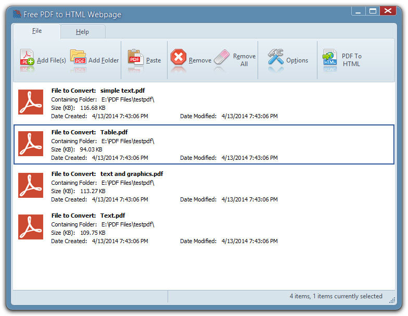Click the Paste clipboard icon
408x316 pixels.
(135, 57)
